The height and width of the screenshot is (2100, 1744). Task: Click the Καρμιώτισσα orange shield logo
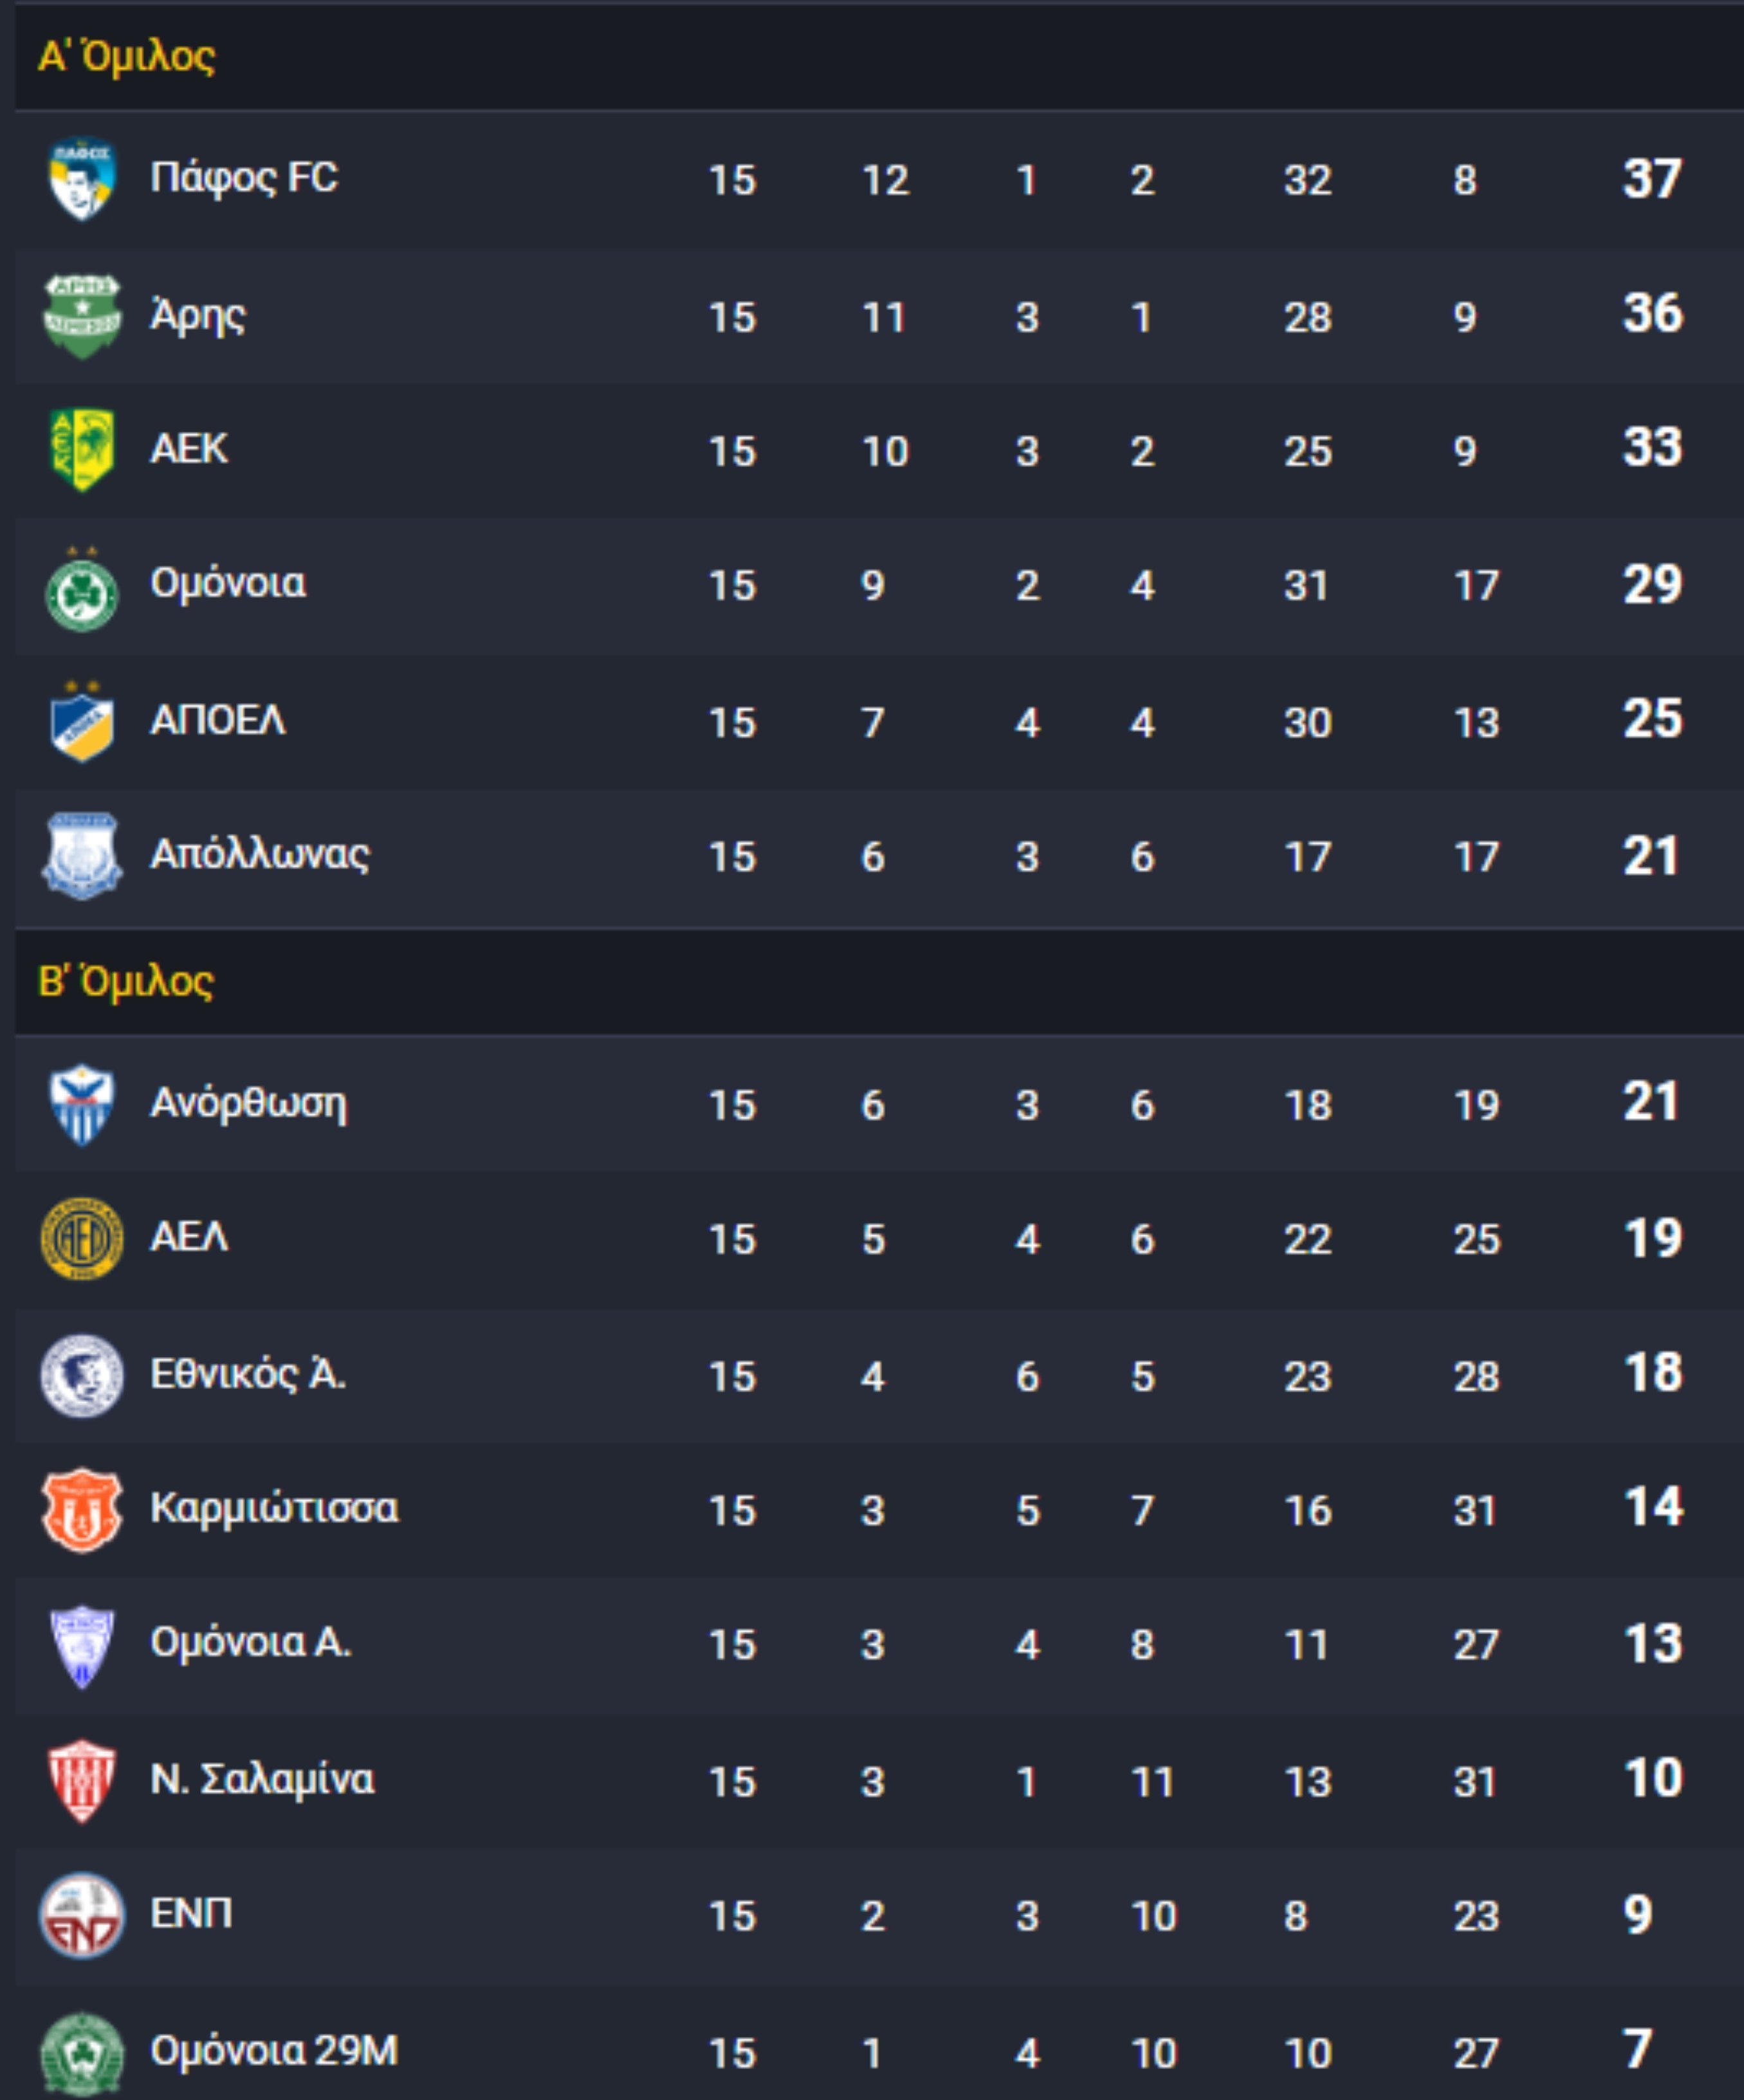click(x=82, y=1510)
